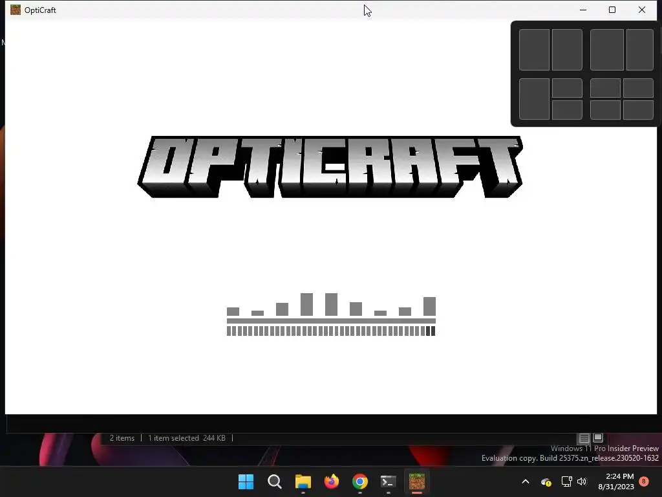Screen dimensions: 662x497
Task: Switch to the Terminal taskbar app
Action: [x=389, y=481]
